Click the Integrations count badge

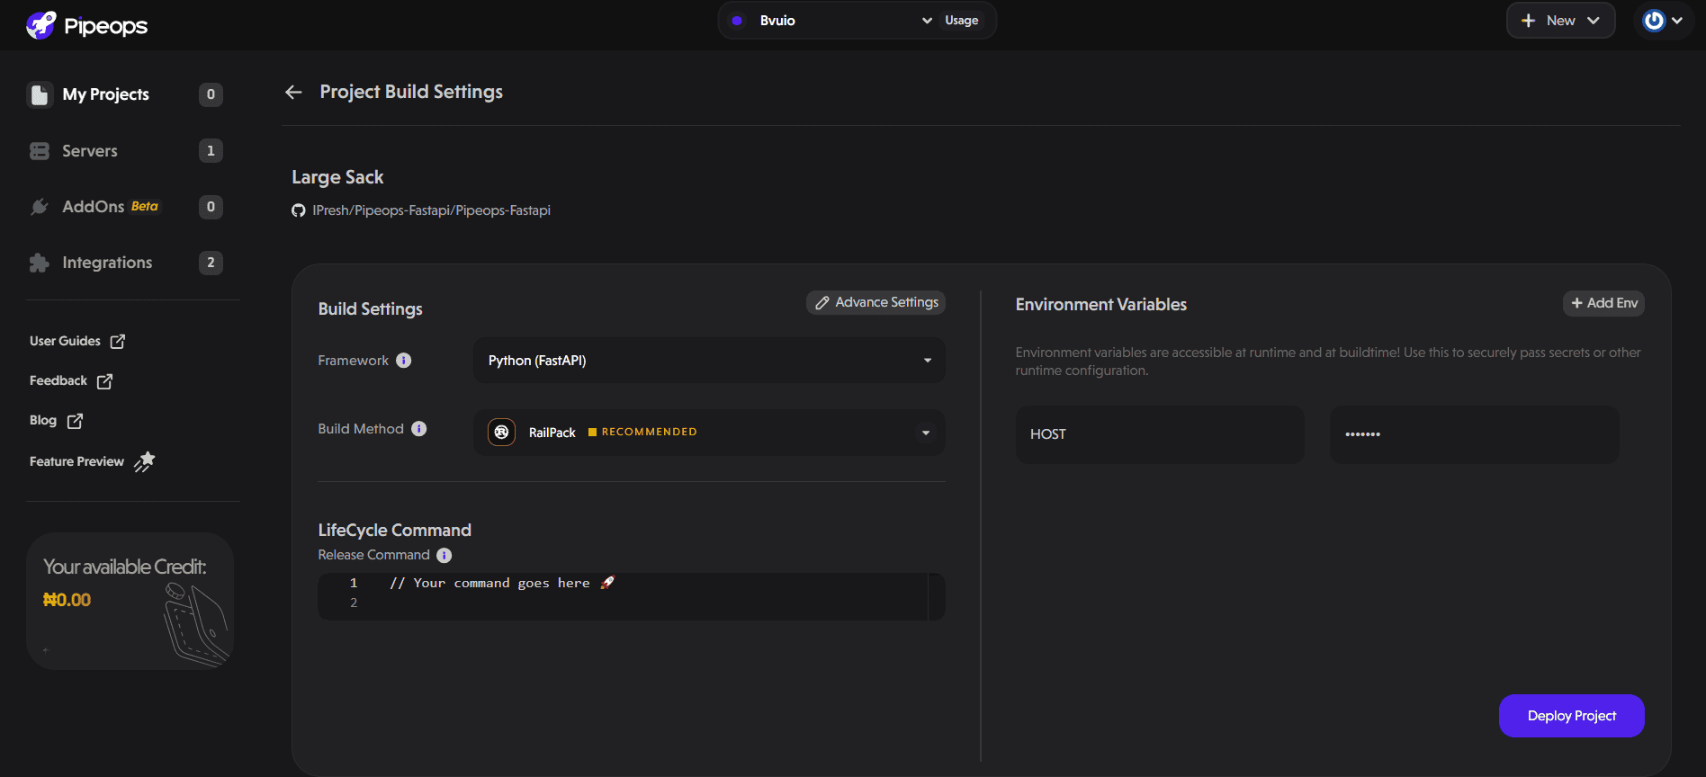pos(211,263)
